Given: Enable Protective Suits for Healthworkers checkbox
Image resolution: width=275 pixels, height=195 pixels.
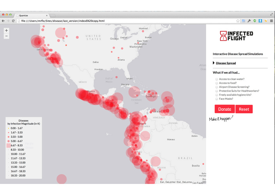Looking at the screenshot, I should pyautogui.click(x=216, y=91).
